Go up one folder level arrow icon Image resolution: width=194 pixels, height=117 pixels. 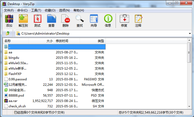pyautogui.click(x=8, y=33)
